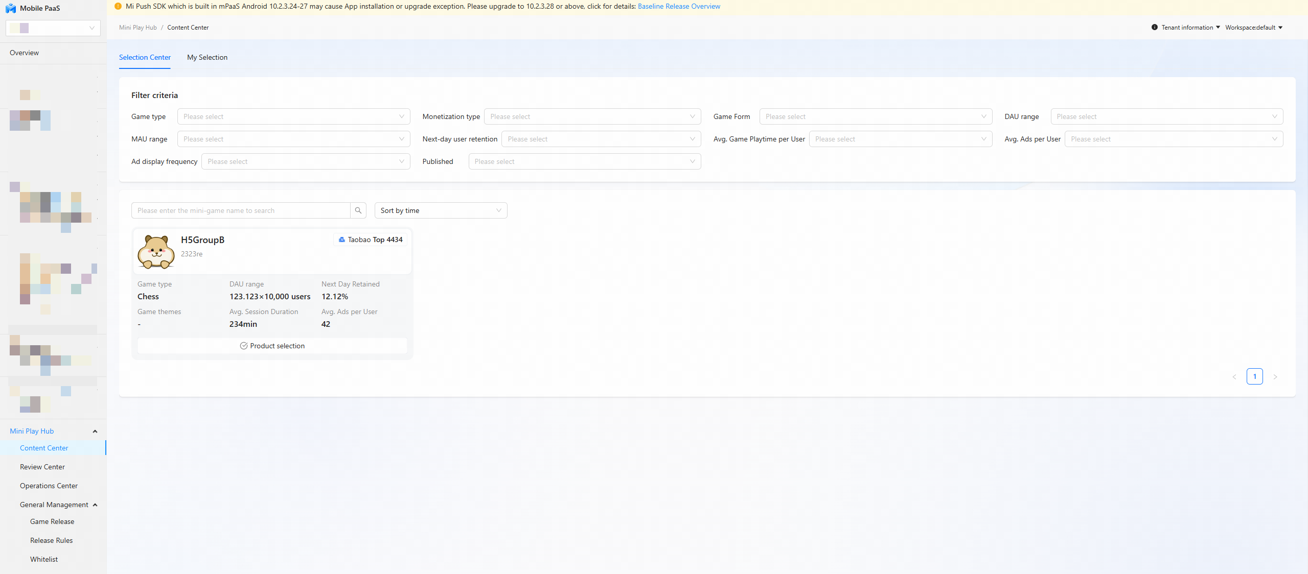The height and width of the screenshot is (574, 1308).
Task: Open the Baseline Release Overview link
Action: click(x=679, y=7)
